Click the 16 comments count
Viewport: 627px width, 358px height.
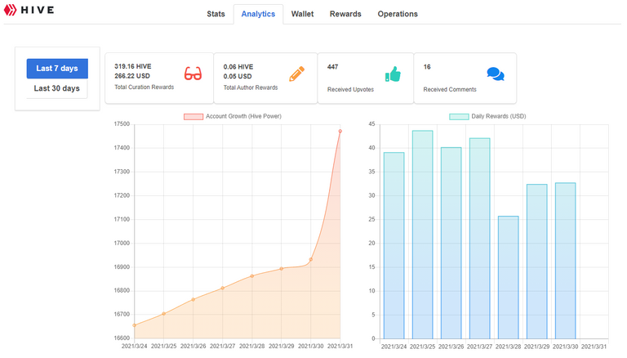[x=427, y=67]
